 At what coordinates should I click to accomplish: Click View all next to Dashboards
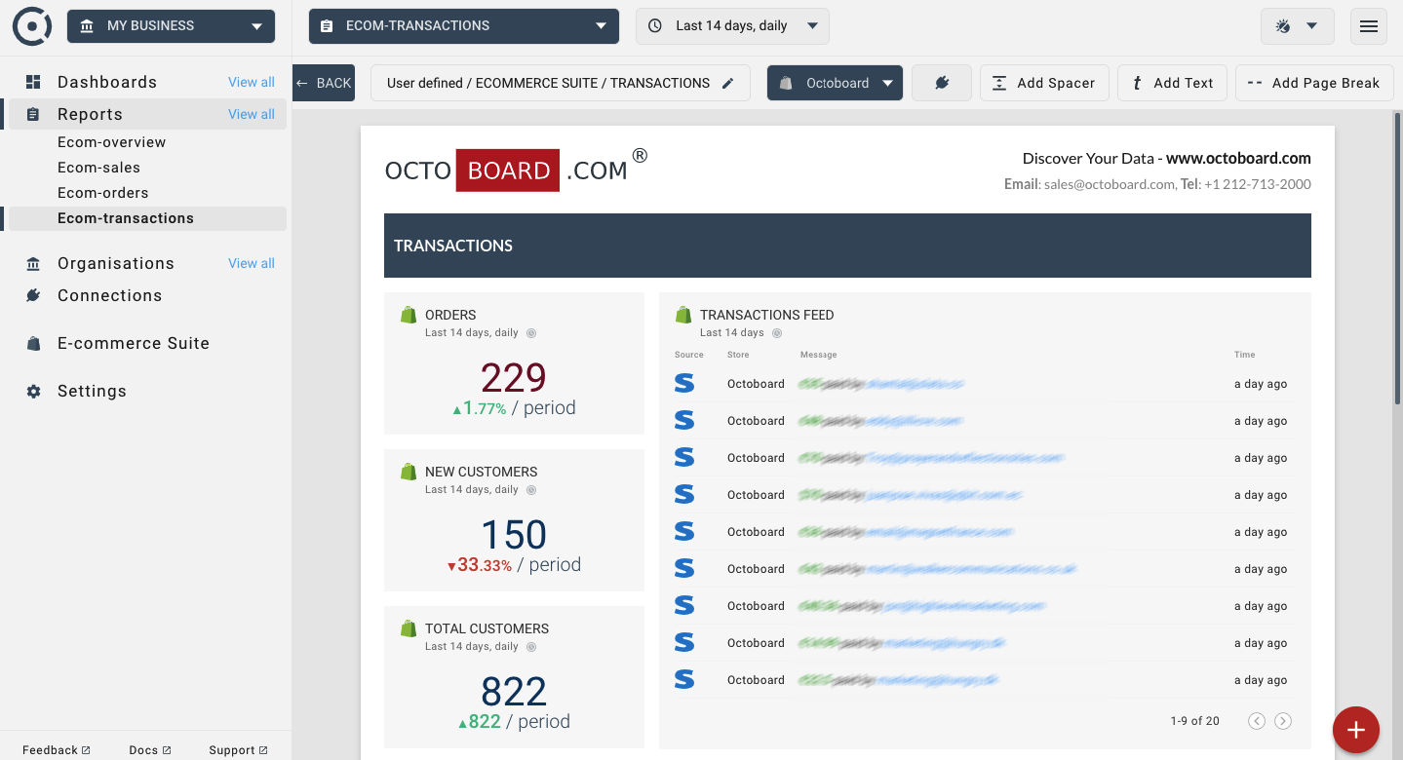(252, 82)
